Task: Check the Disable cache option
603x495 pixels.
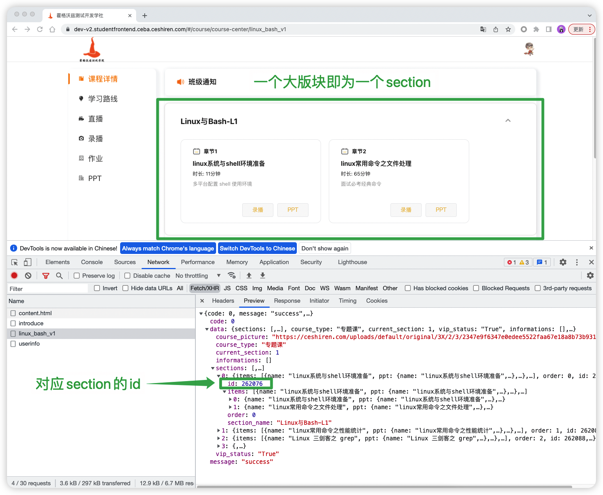Action: point(127,276)
